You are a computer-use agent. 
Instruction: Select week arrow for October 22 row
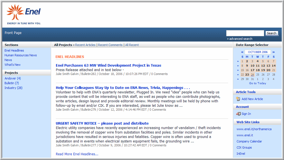pyautogui.click(x=238, y=74)
